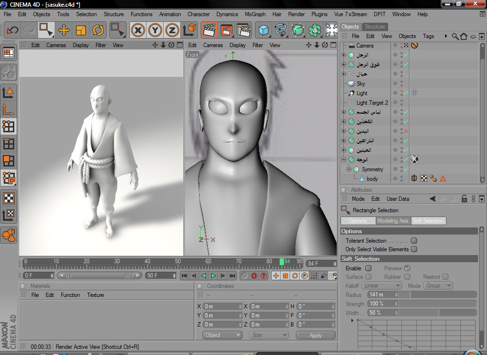
Task: Toggle the Surface checkbox
Action: (369, 276)
